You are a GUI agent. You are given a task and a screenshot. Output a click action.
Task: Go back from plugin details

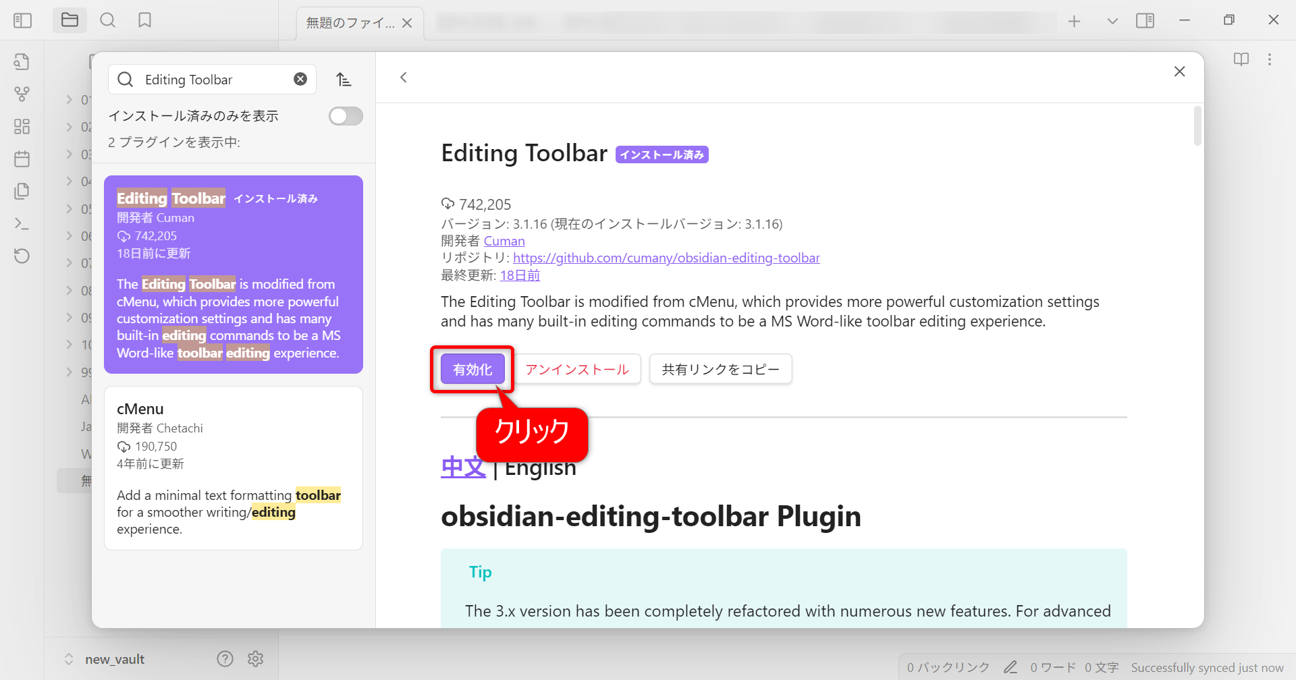click(x=404, y=78)
